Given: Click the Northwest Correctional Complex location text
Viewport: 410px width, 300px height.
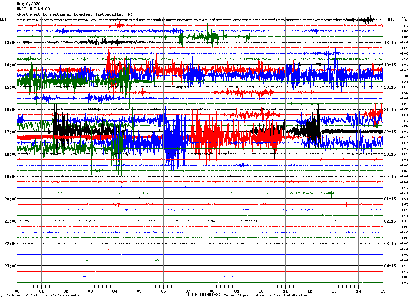Looking at the screenshot, I should point(75,14).
